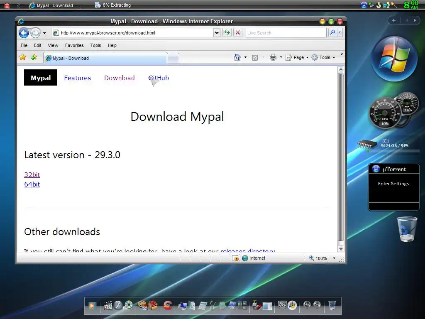
Task: Go back with the blue Back arrow
Action: click(24, 33)
